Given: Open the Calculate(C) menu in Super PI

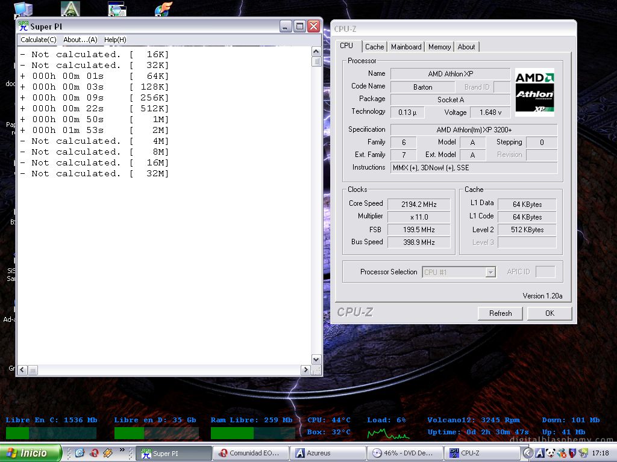Looking at the screenshot, I should point(38,40).
